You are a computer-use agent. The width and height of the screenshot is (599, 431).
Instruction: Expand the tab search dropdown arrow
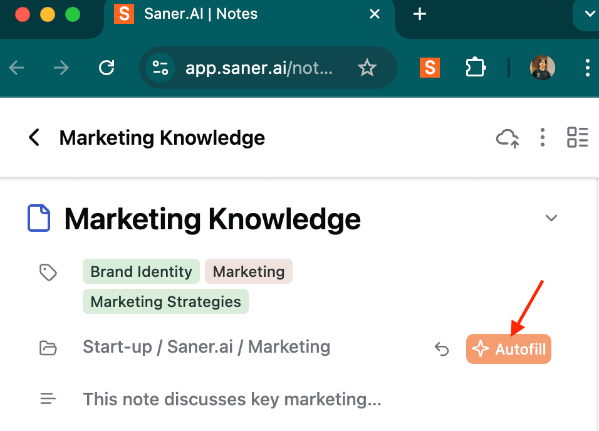(590, 14)
